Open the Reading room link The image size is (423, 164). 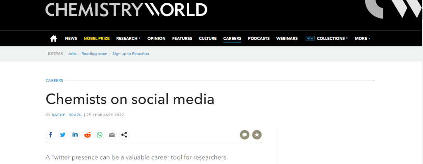pos(95,54)
